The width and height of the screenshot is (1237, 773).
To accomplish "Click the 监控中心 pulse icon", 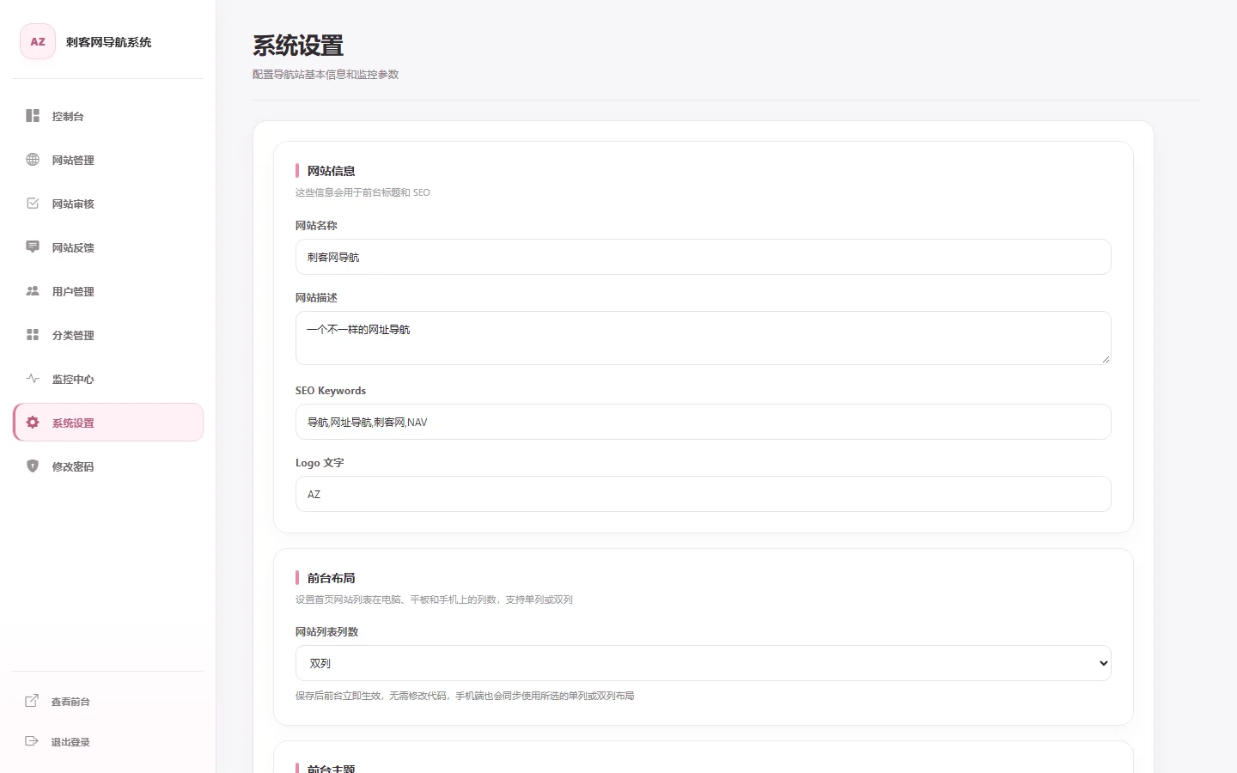I will 33,379.
